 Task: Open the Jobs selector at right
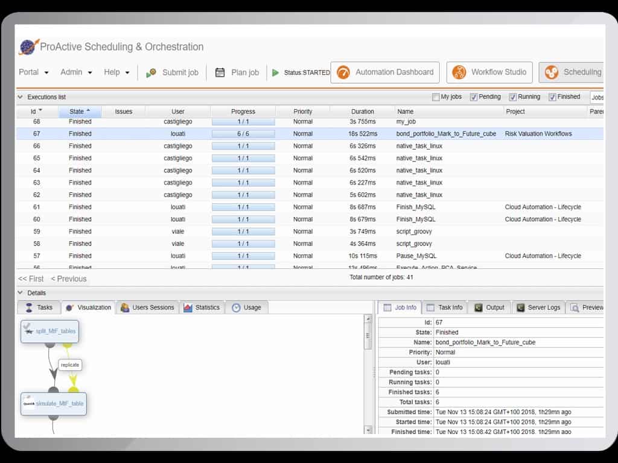pos(597,97)
